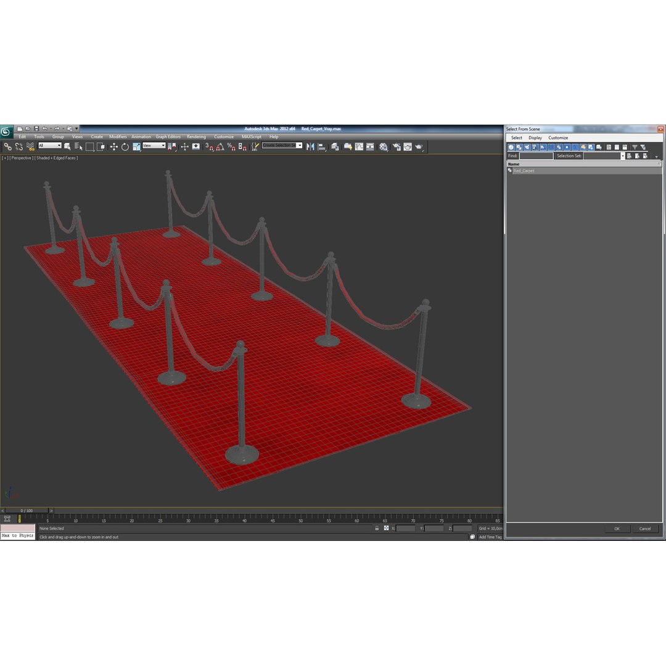
Task: Toggle Display Shapes filter in Select From Scene
Action: tap(519, 147)
